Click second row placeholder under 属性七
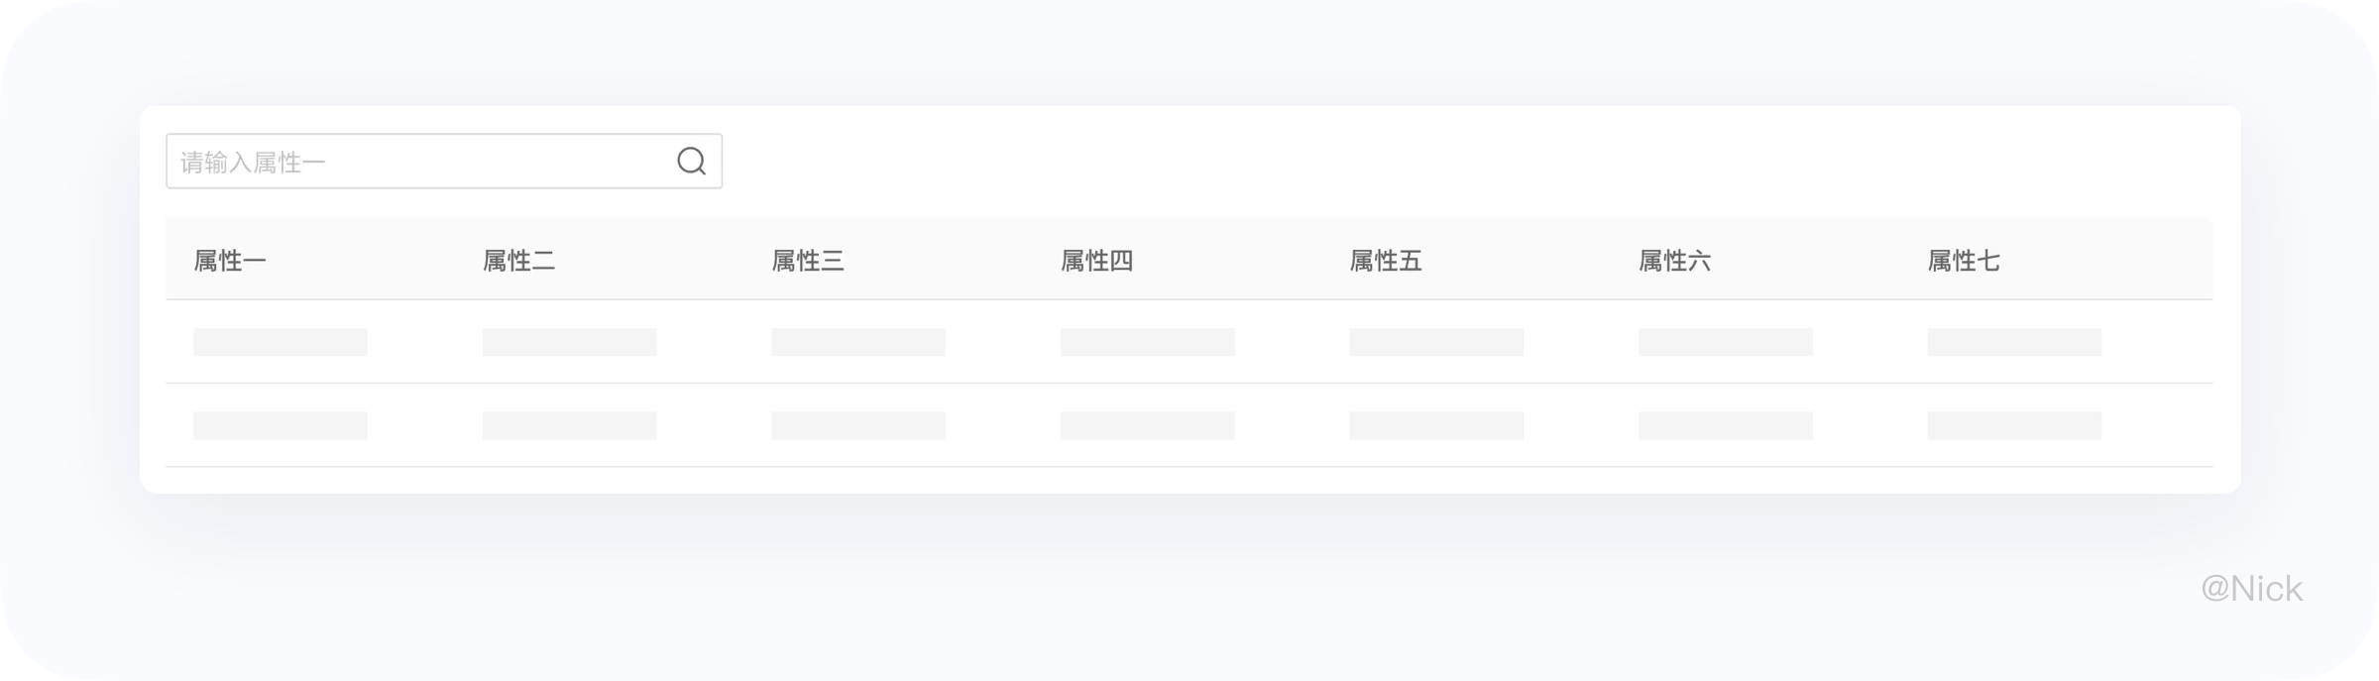The image size is (2379, 681). 2014,425
